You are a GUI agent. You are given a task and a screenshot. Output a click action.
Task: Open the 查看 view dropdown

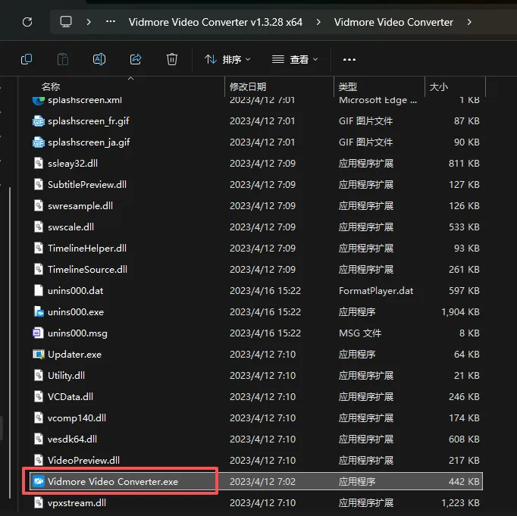pos(295,59)
